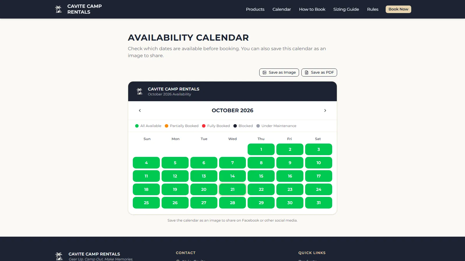Click the image icon in Save as Image
The width and height of the screenshot is (465, 261).
(x=264, y=72)
